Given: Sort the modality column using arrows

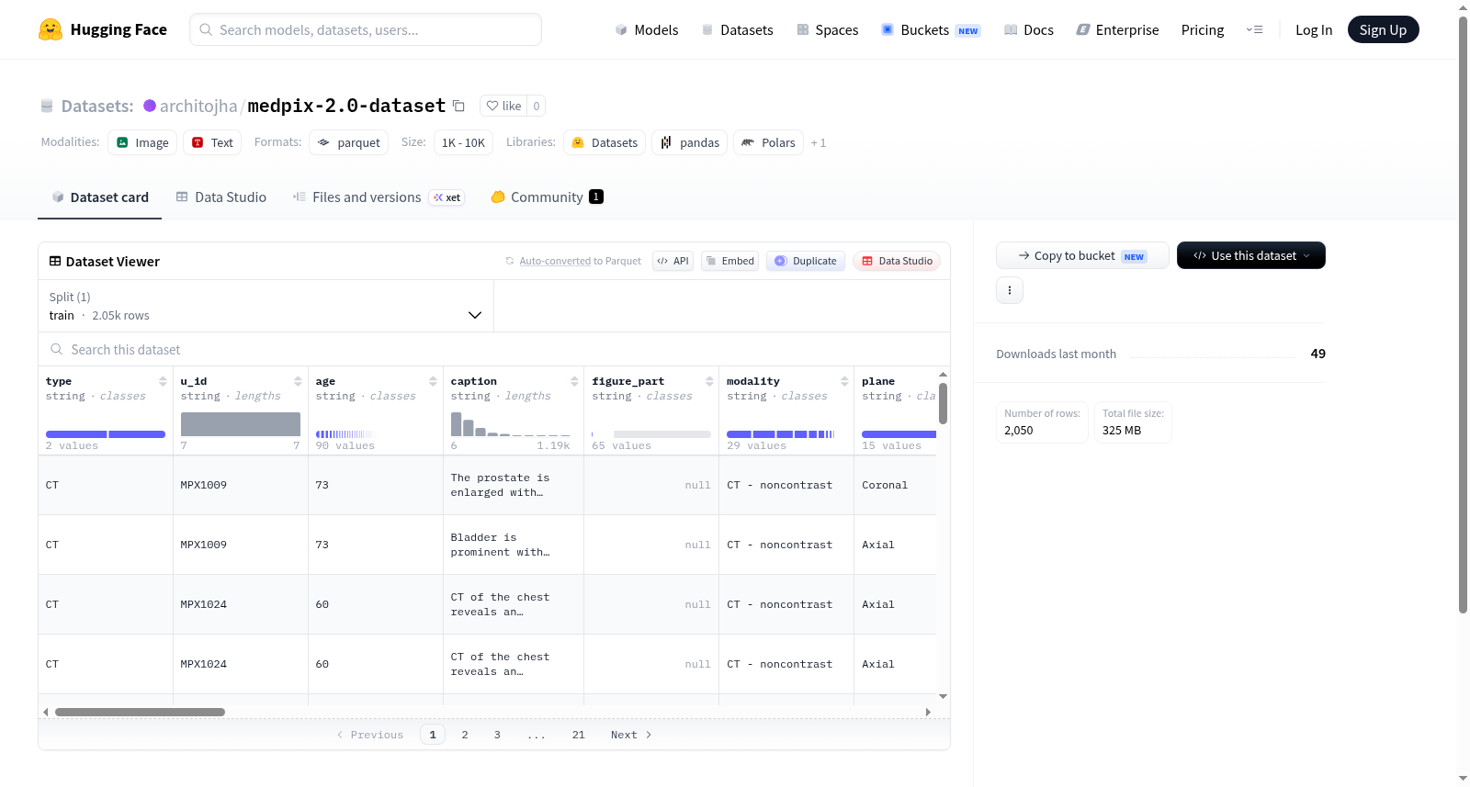Looking at the screenshot, I should click(844, 381).
